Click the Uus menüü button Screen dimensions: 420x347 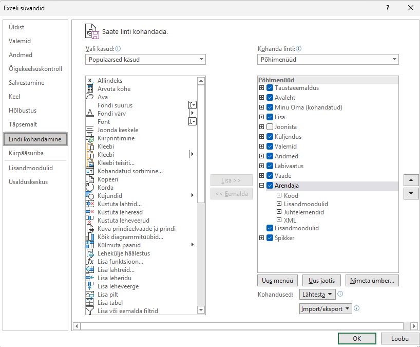pos(278,281)
